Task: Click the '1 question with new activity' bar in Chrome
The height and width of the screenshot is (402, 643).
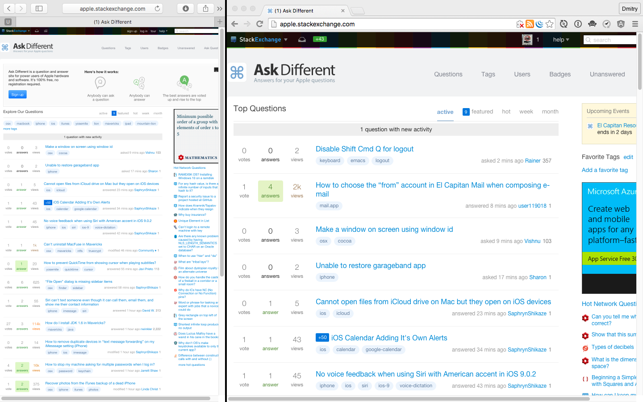Action: coord(396,130)
